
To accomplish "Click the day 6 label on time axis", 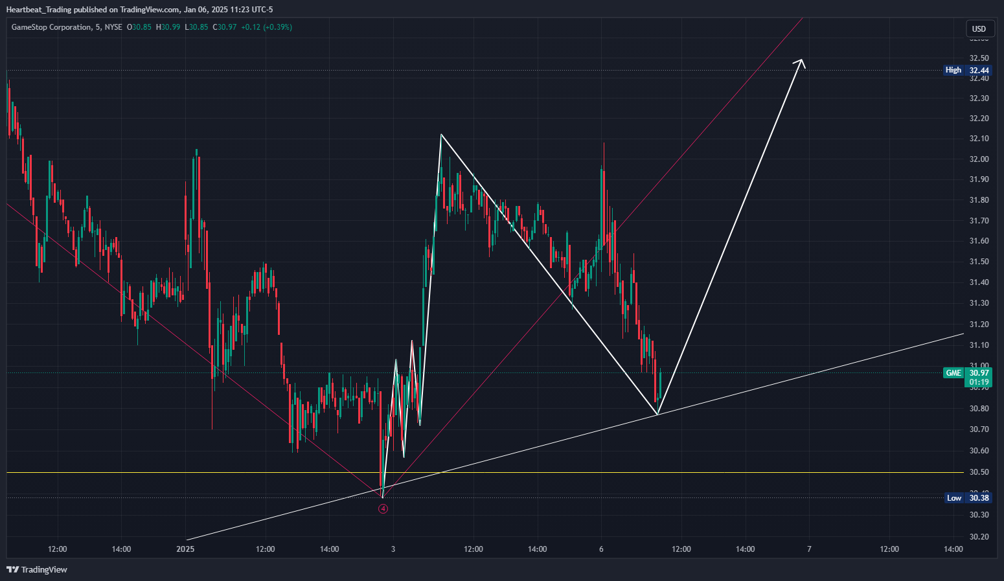I will 601,549.
